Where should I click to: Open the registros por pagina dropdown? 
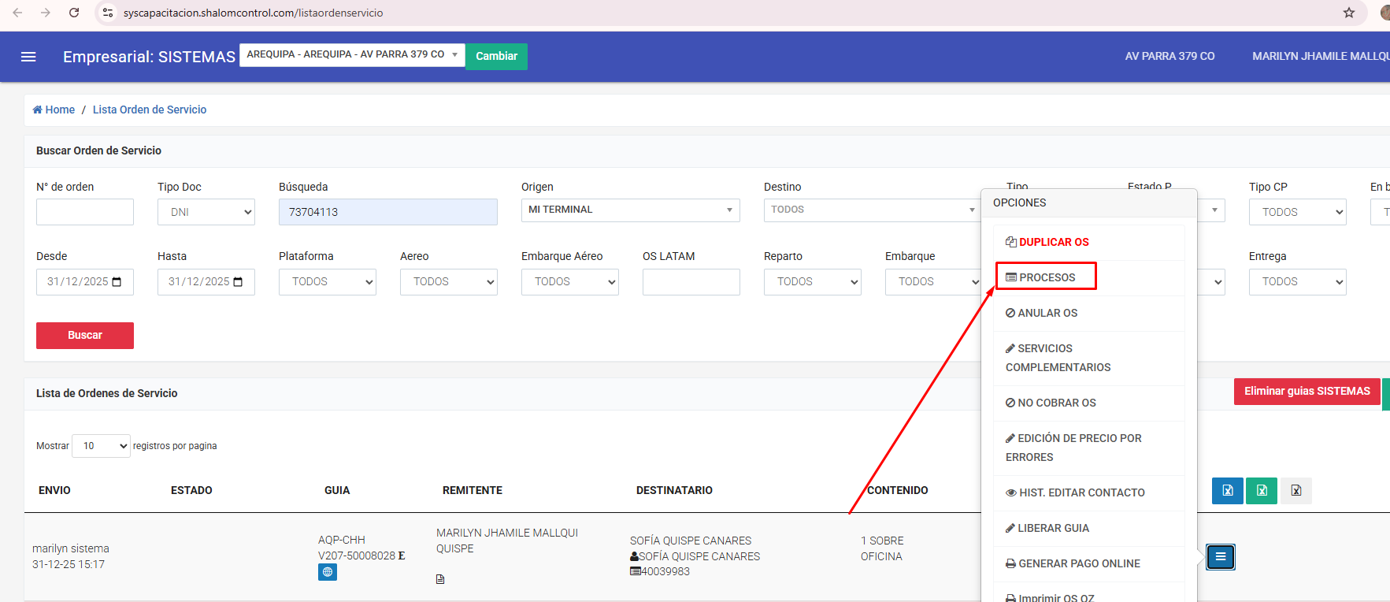click(x=101, y=446)
